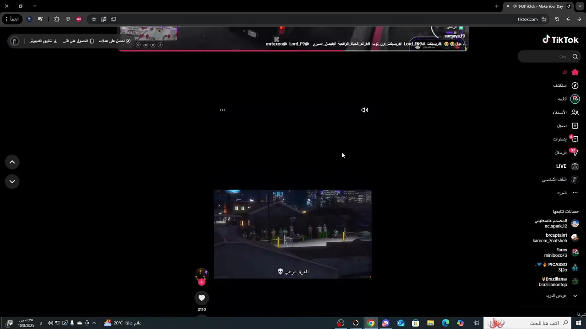
Task: Expand the list with عرض المزيد
Action: [x=561, y=296]
